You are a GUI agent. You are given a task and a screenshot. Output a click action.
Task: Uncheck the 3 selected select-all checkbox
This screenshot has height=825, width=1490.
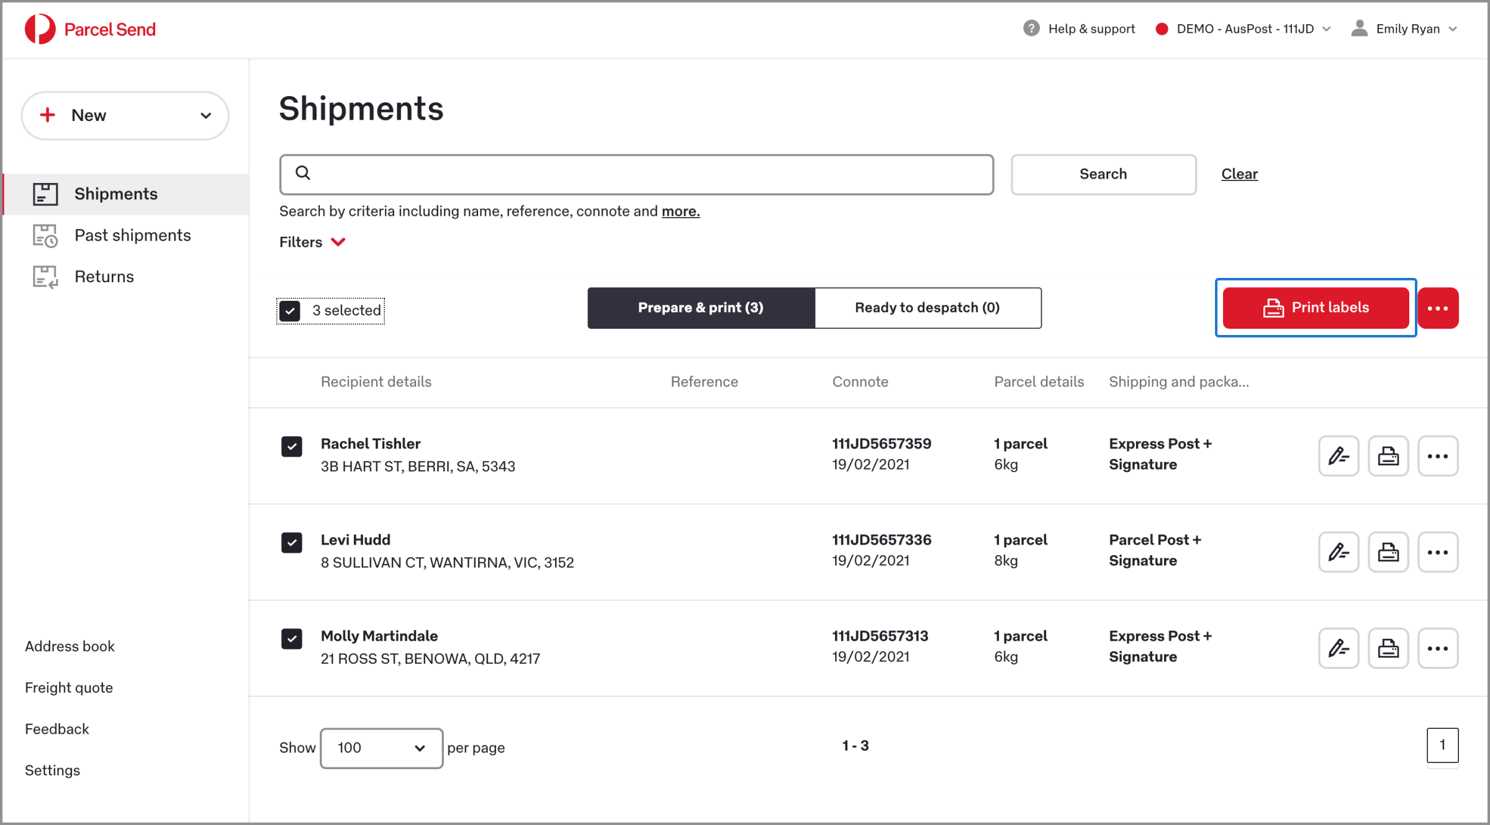pyautogui.click(x=290, y=311)
